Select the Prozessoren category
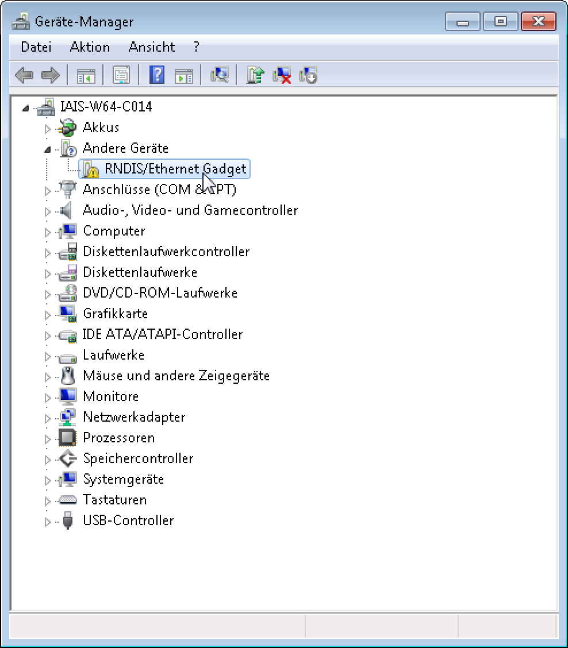Screen dimensions: 568x648 tap(118, 438)
